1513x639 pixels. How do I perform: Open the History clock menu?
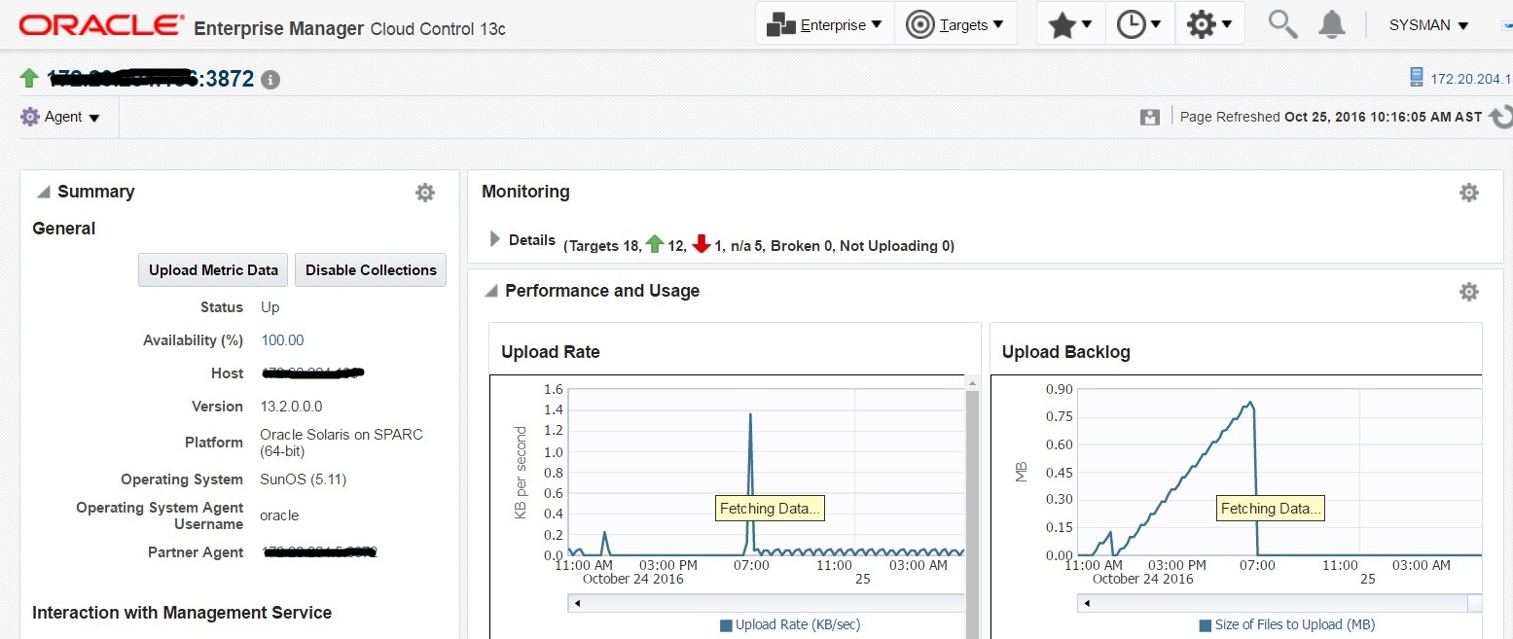1139,24
